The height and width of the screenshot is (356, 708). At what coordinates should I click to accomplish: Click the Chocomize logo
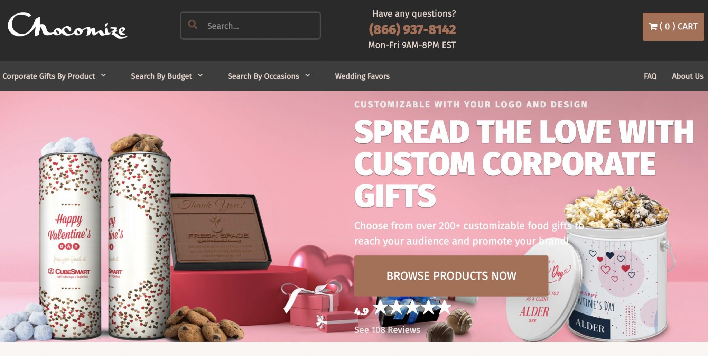67,26
